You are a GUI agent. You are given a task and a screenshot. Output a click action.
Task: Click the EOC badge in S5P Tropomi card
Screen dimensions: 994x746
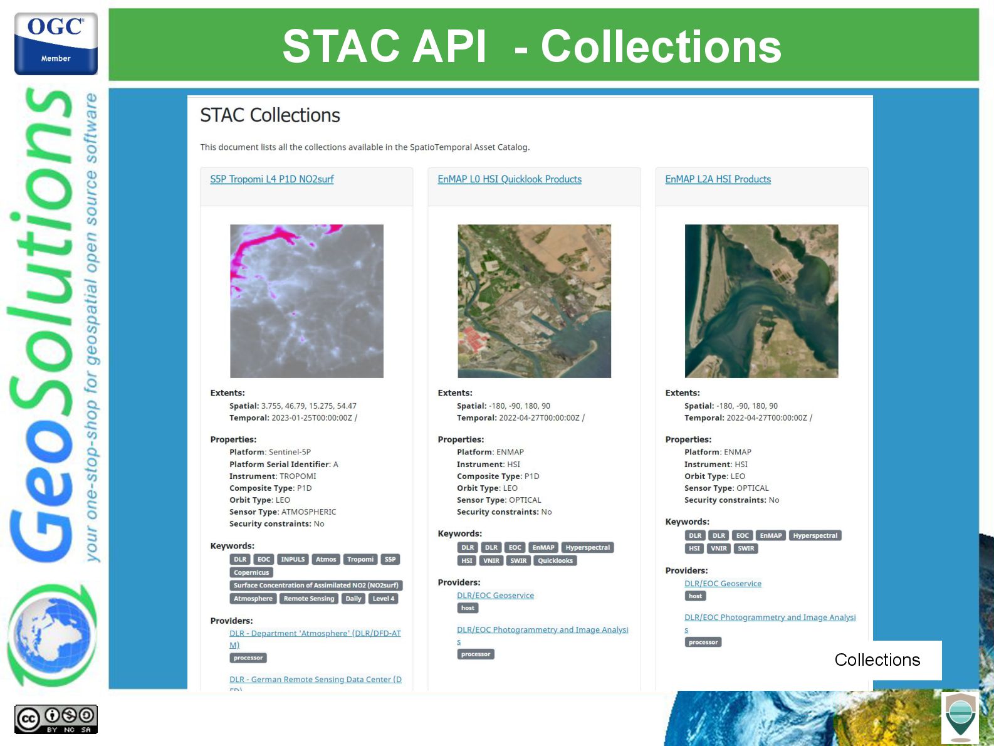[x=264, y=559]
